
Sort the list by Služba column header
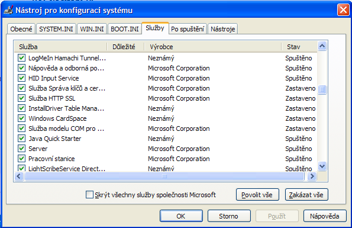coord(60,47)
